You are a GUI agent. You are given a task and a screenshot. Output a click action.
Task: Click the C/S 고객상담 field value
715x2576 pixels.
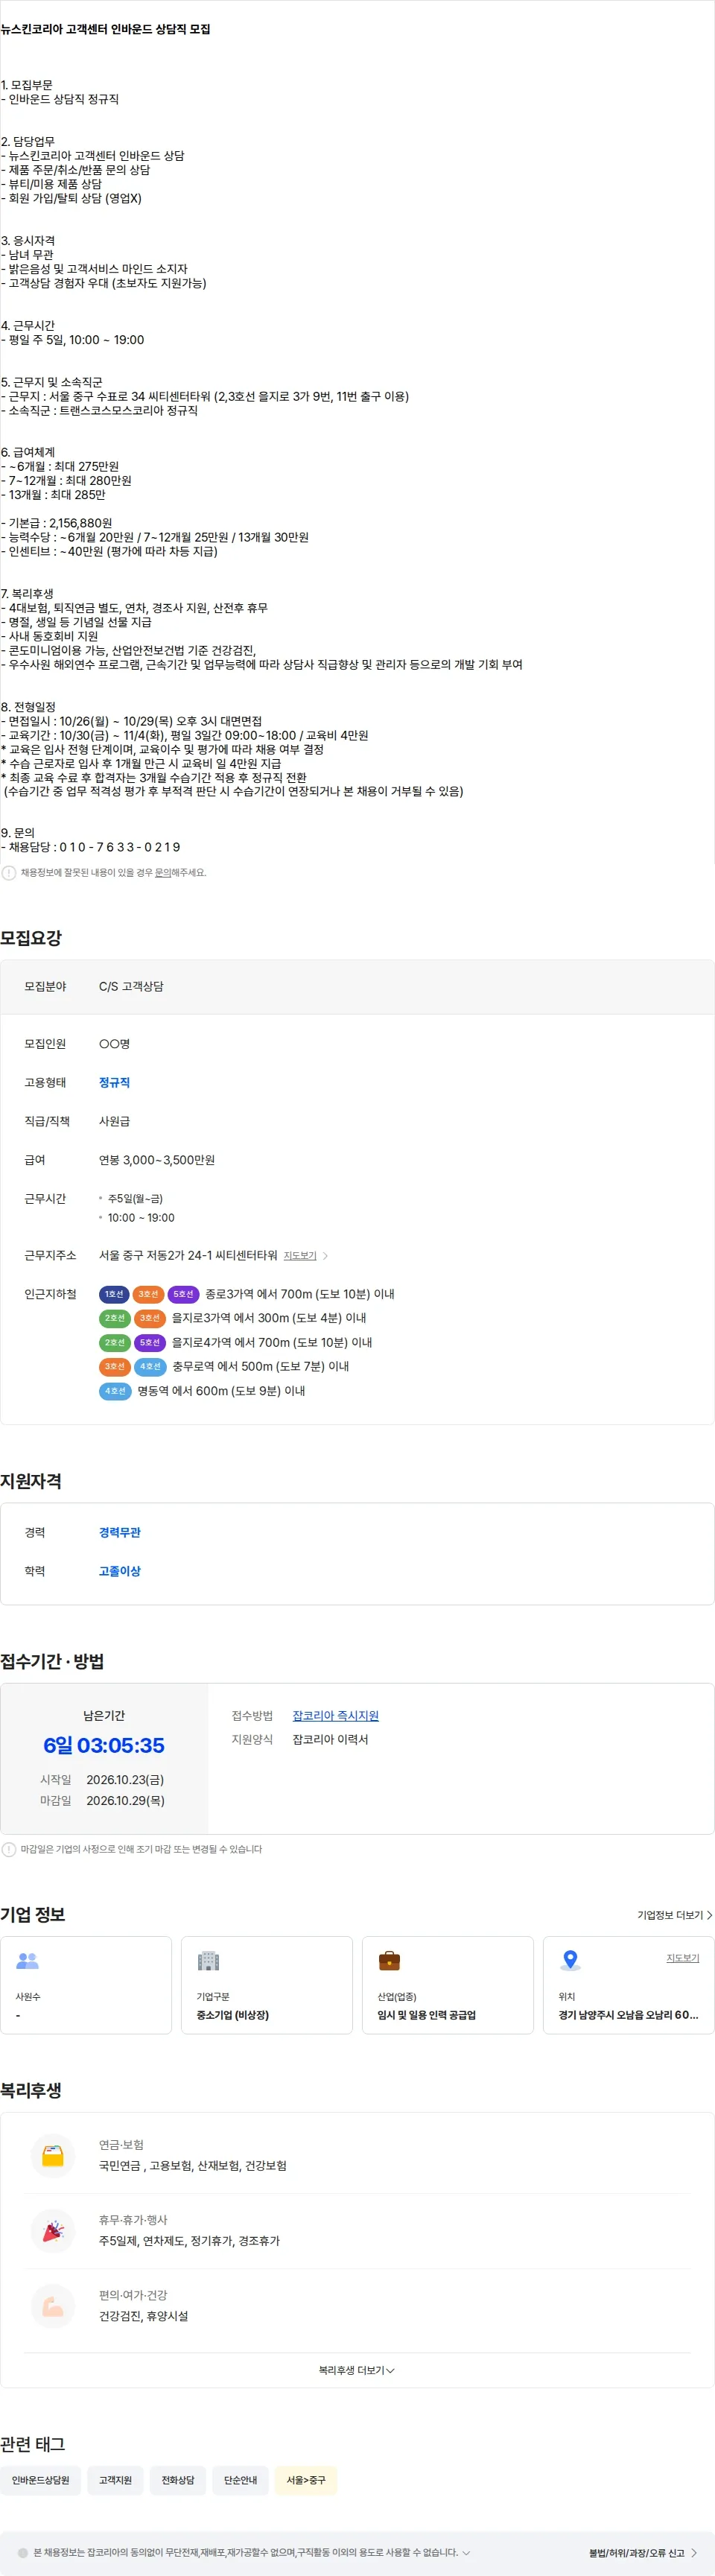[x=131, y=987]
